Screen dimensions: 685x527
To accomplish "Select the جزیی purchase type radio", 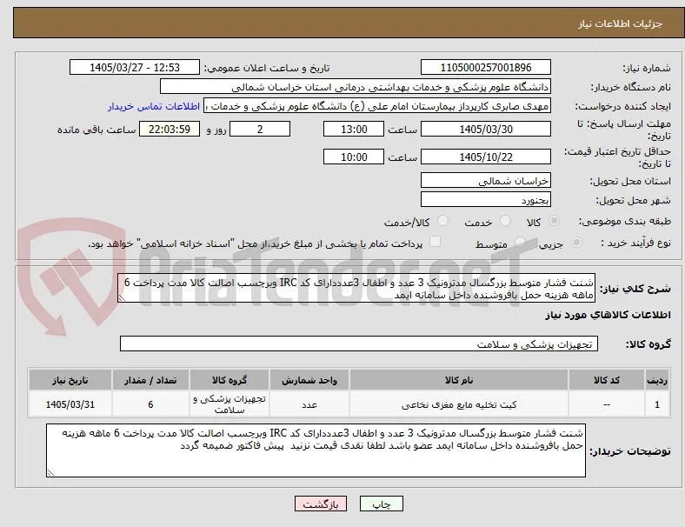I will point(576,242).
